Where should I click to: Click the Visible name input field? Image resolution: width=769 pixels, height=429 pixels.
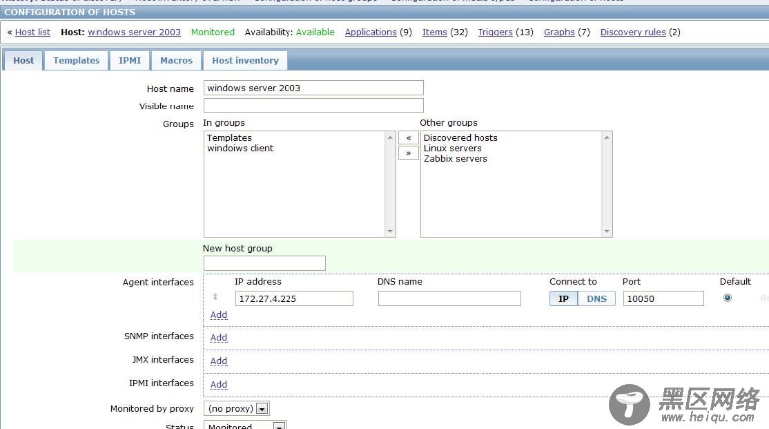pos(313,106)
